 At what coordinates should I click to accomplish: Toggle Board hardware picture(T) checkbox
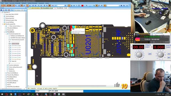click(10, 40)
